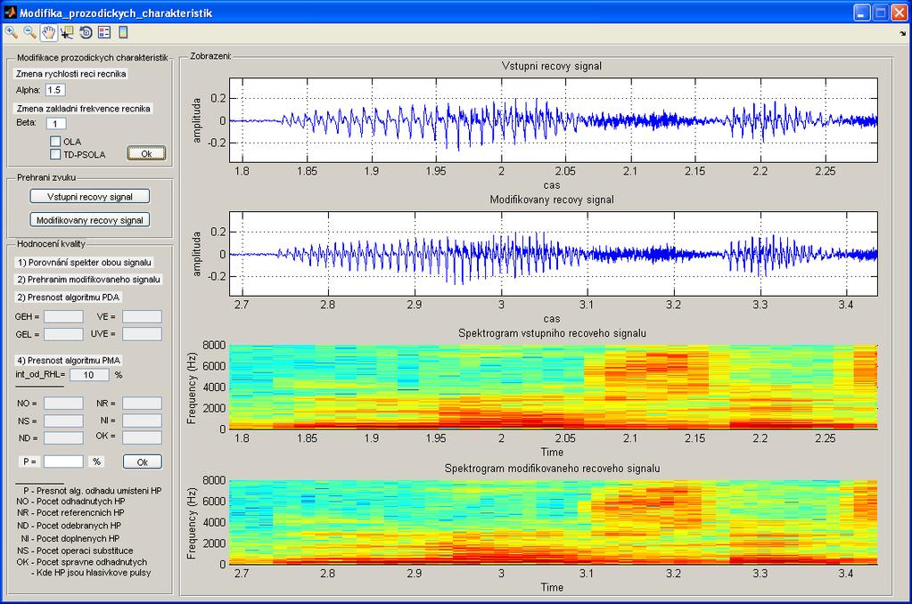Play the 'Modifikovany recovy signal' sound

89,220
